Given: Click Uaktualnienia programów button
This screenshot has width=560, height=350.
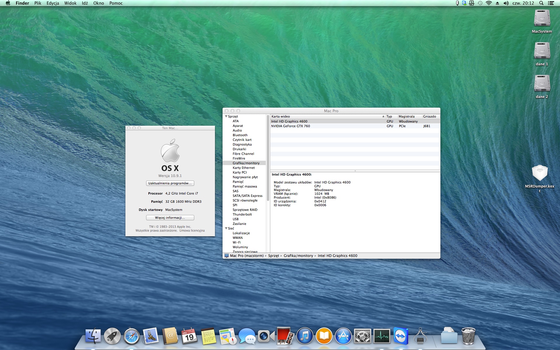Looking at the screenshot, I should tap(170, 183).
